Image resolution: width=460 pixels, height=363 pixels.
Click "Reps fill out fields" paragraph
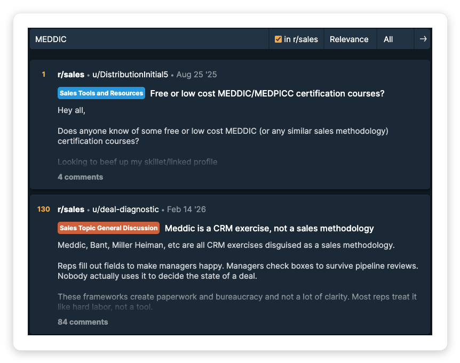point(238,271)
